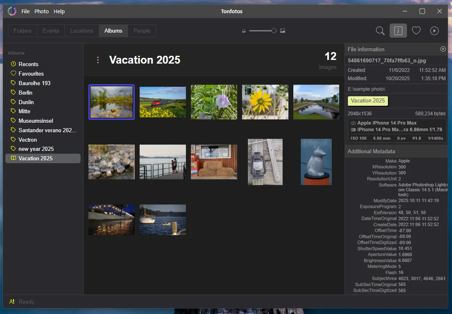Click the Vacation 2025 tag label
Image resolution: width=452 pixels, height=314 pixels.
click(x=367, y=100)
